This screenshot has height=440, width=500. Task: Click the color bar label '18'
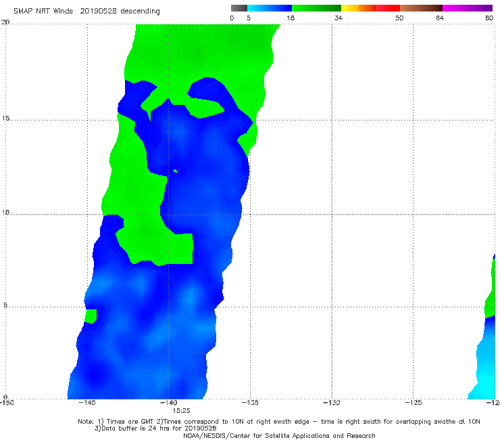tap(290, 18)
